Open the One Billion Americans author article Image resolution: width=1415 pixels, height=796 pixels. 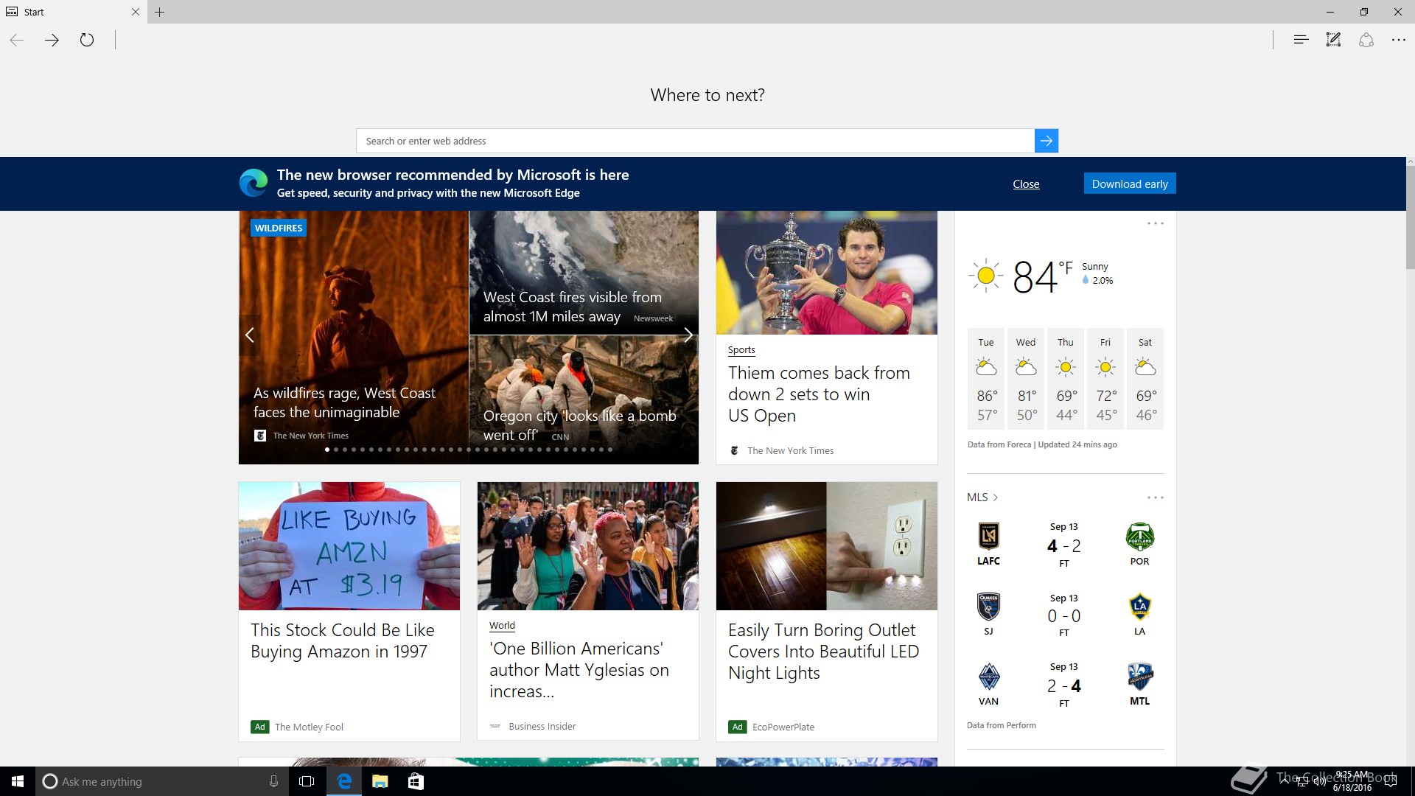pos(579,670)
